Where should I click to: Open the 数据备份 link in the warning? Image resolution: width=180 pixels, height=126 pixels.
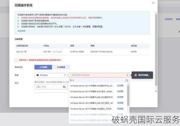(98, 18)
